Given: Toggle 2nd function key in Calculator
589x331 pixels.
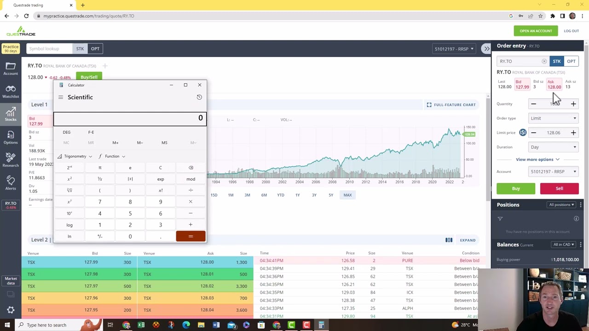Looking at the screenshot, I should pyautogui.click(x=69, y=167).
